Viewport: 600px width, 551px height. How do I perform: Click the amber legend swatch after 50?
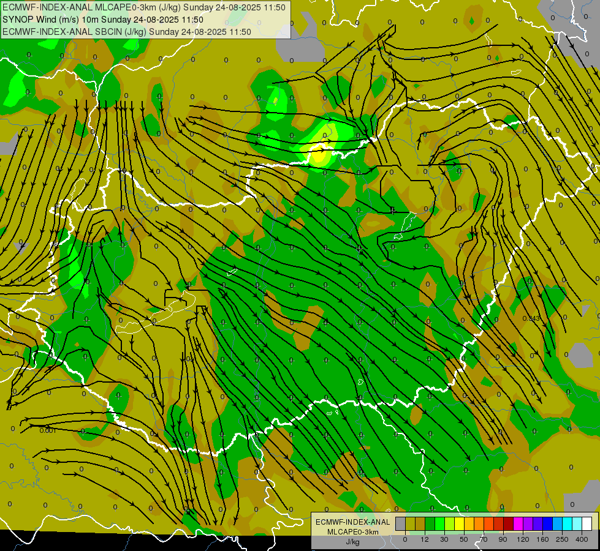469,523
